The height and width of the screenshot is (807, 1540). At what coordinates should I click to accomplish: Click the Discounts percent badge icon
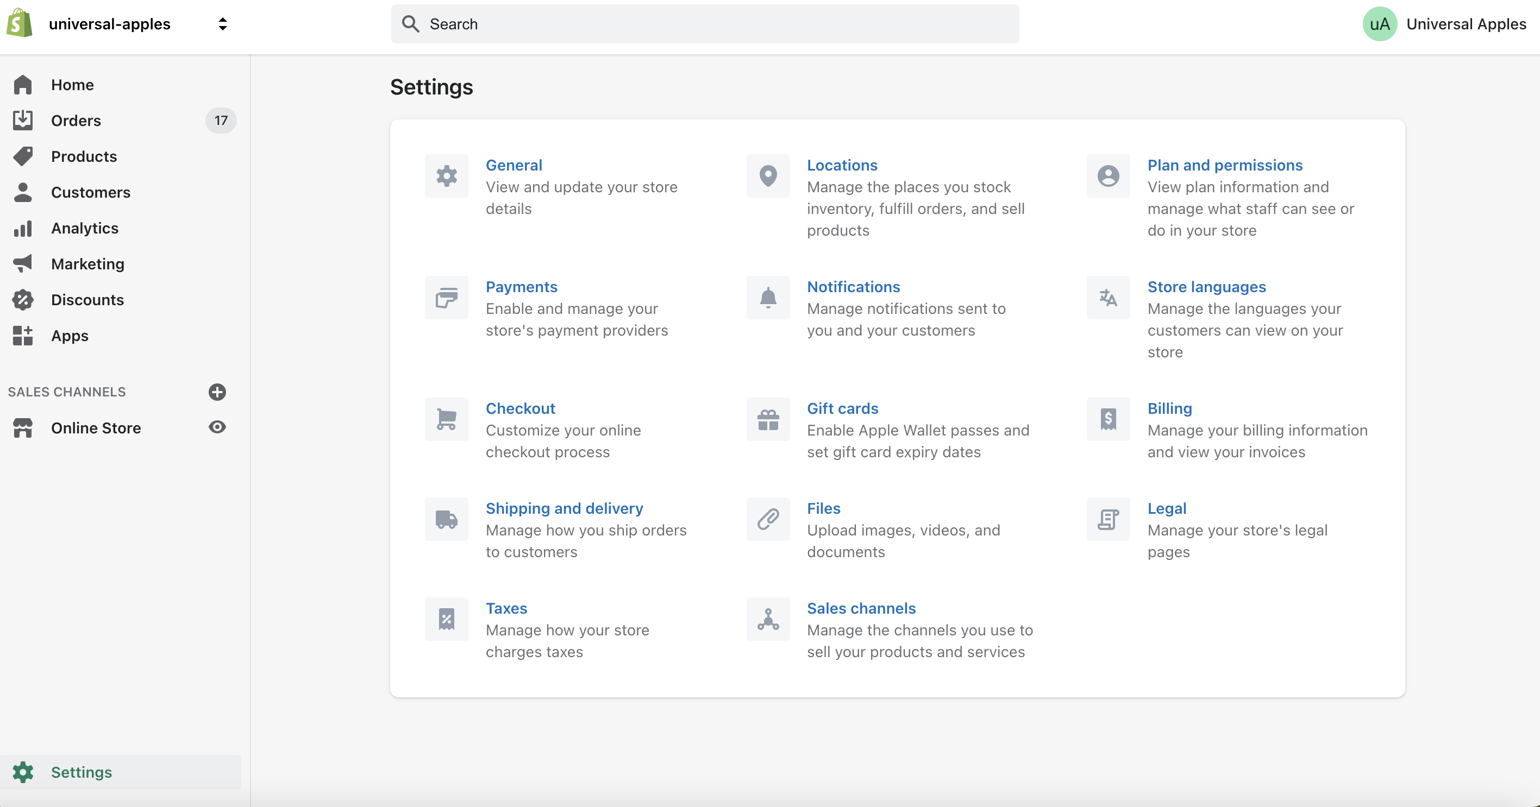pyautogui.click(x=23, y=300)
